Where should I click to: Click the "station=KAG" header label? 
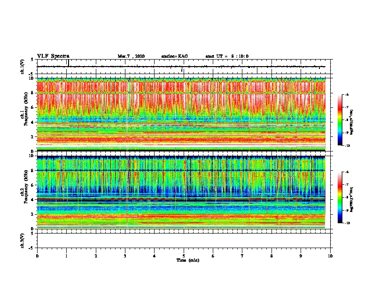click(x=174, y=56)
